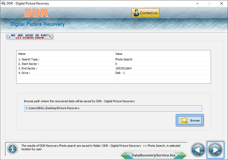Viewport: 228px width, 160px height.
Task: Click the 'Digital Picture Recovery' header title
Action: coord(38,24)
